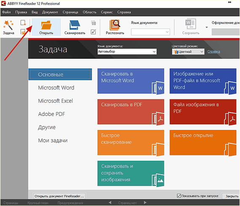This screenshot has height=206, width=240.
Task: Click the document icon on the Быстрое сканирование tile
Action: (158, 149)
